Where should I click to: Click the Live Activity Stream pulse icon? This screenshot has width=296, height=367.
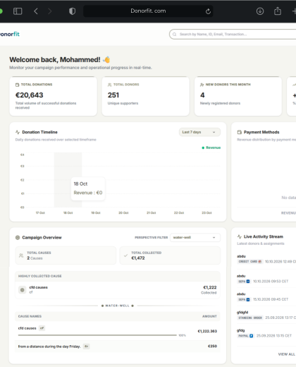pyautogui.click(x=240, y=236)
